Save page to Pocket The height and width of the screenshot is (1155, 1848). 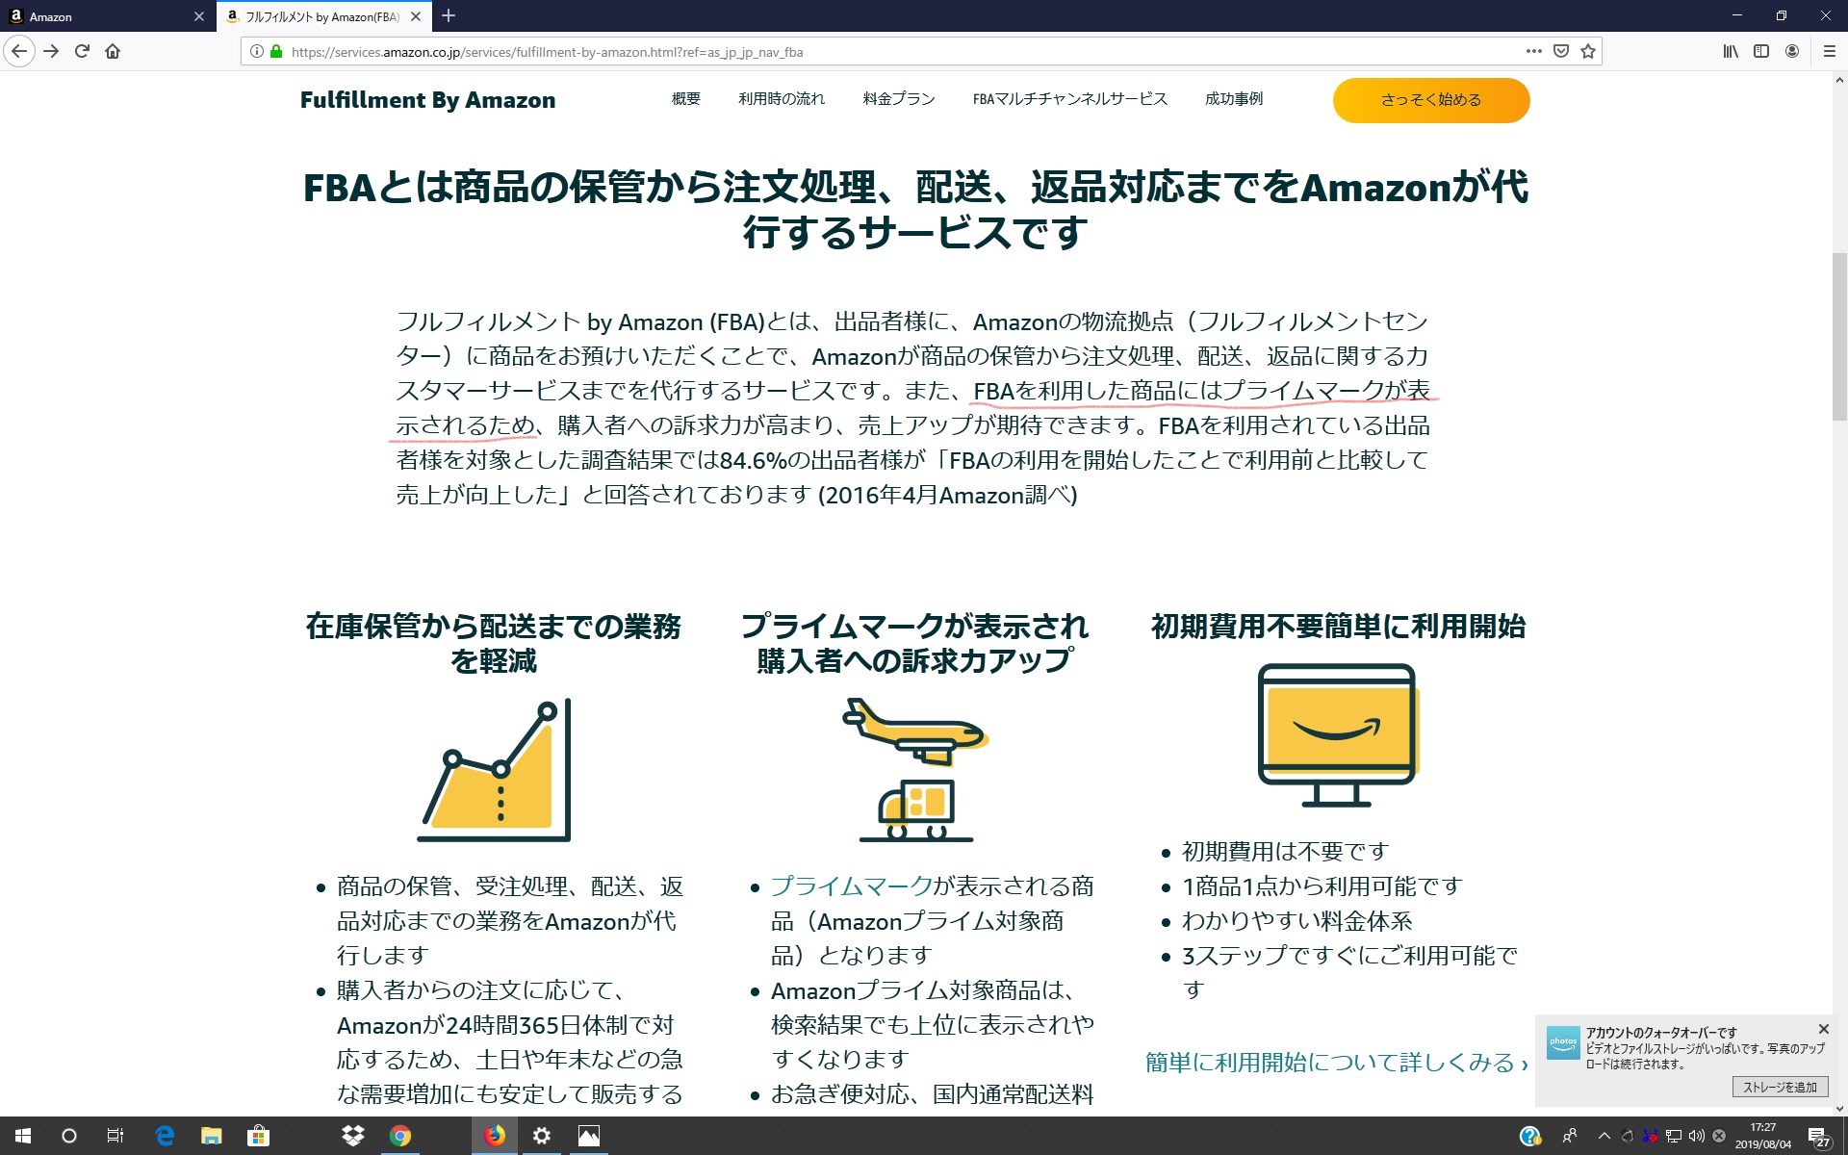click(1561, 51)
